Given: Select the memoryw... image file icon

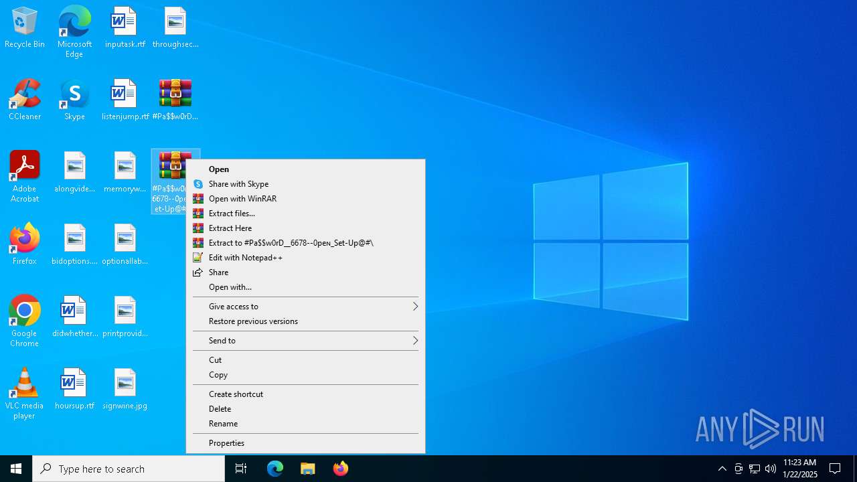Looking at the screenshot, I should click(x=125, y=172).
